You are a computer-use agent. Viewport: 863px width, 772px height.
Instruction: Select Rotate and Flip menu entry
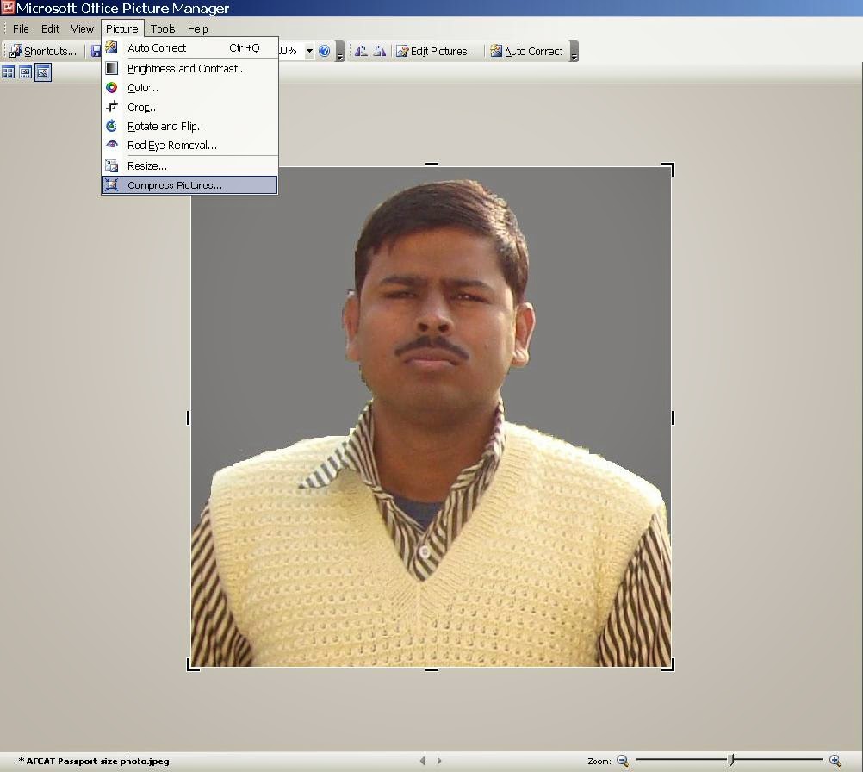click(x=189, y=126)
